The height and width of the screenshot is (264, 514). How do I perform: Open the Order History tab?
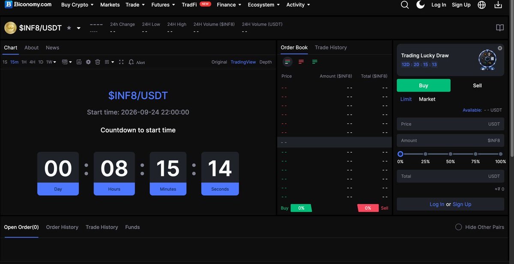(62, 227)
